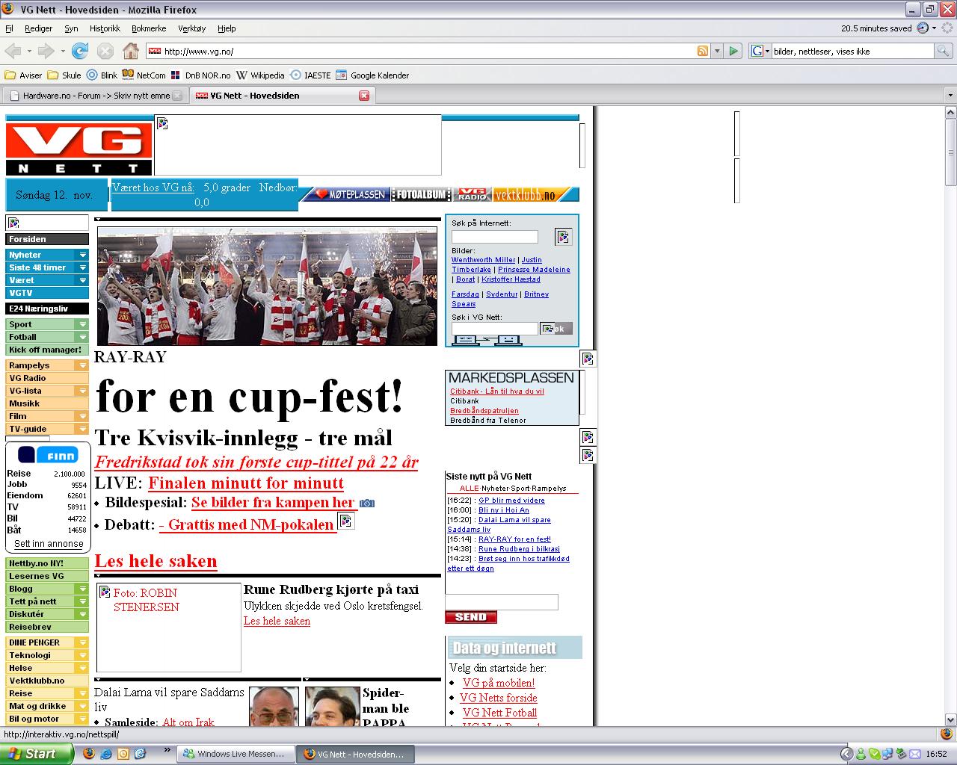This screenshot has width=957, height=765.
Task: Open the E24 Næringsliv sidebar item
Action: click(x=47, y=309)
